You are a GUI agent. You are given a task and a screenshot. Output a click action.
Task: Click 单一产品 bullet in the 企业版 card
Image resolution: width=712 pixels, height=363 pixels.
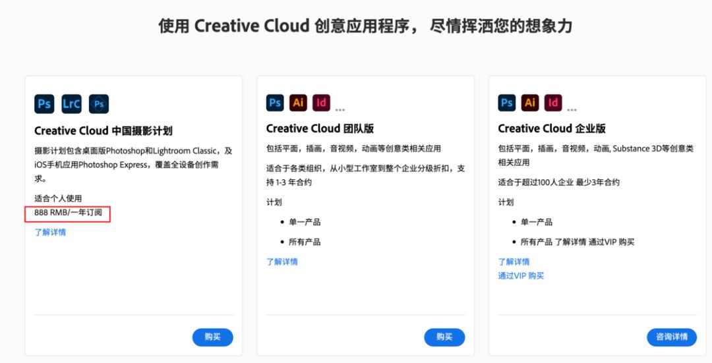(x=536, y=222)
